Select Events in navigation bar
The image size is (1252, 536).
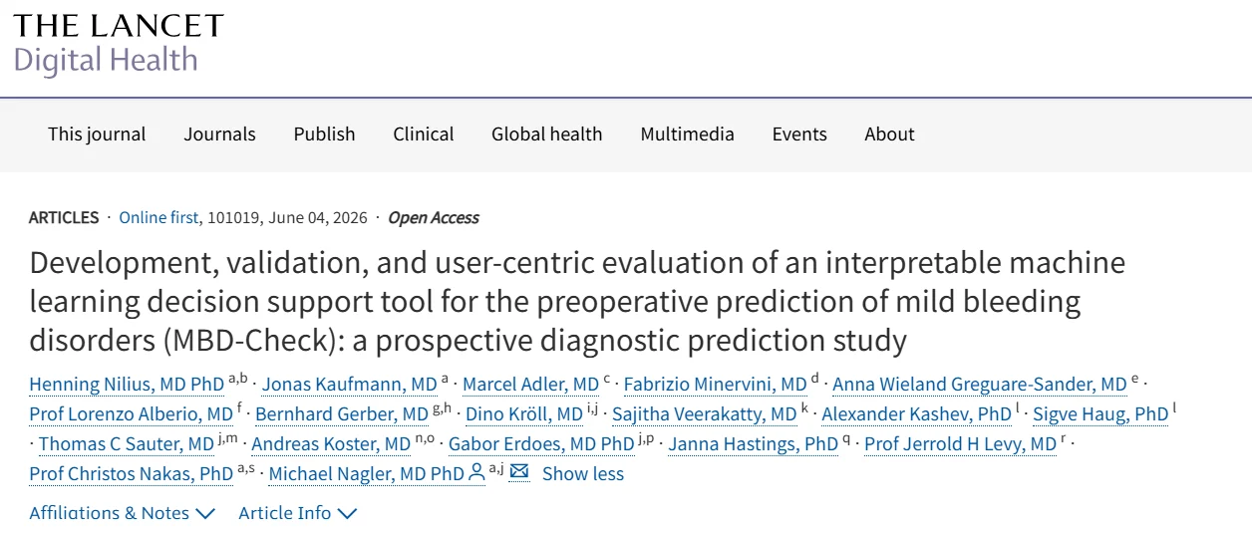799,134
